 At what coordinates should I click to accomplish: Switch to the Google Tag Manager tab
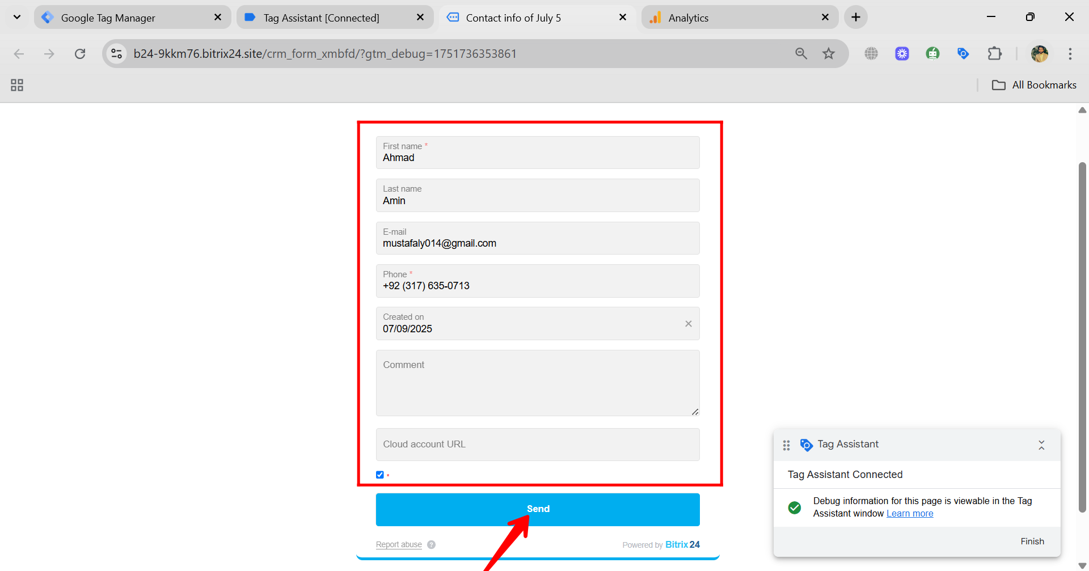[x=132, y=18]
